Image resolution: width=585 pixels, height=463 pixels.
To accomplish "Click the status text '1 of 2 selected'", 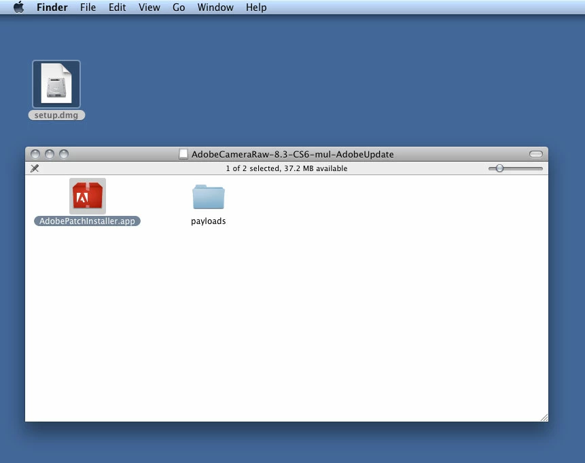I will (x=253, y=168).
